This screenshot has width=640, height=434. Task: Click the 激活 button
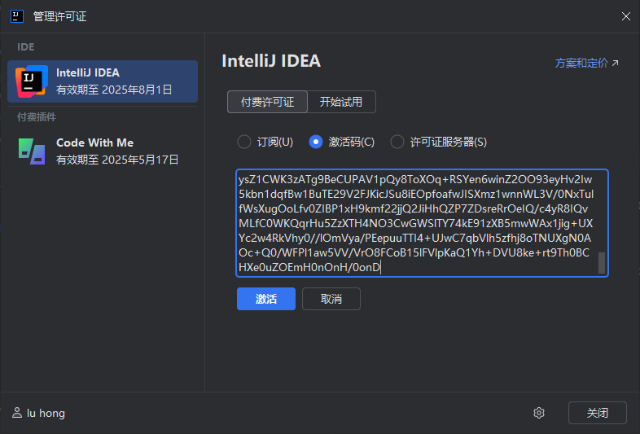click(x=266, y=299)
